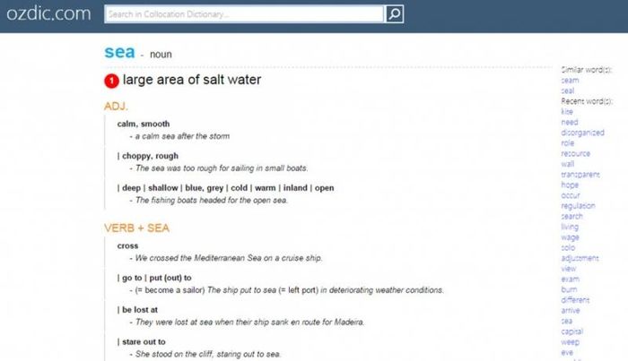
Task: Open recent word 'search'
Action: (572, 216)
